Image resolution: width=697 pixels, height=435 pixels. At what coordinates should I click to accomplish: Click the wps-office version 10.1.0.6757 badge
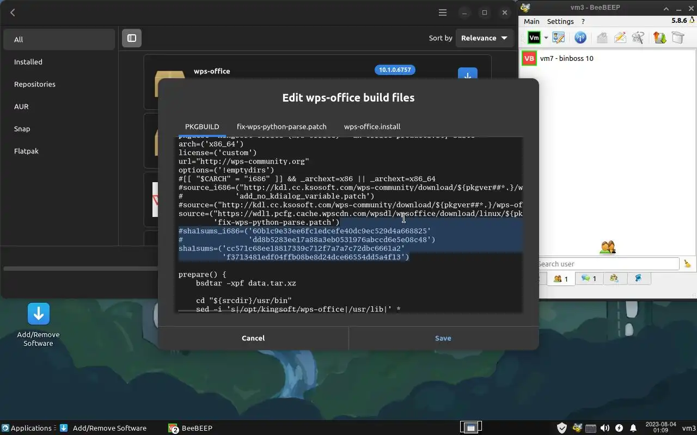click(x=395, y=70)
